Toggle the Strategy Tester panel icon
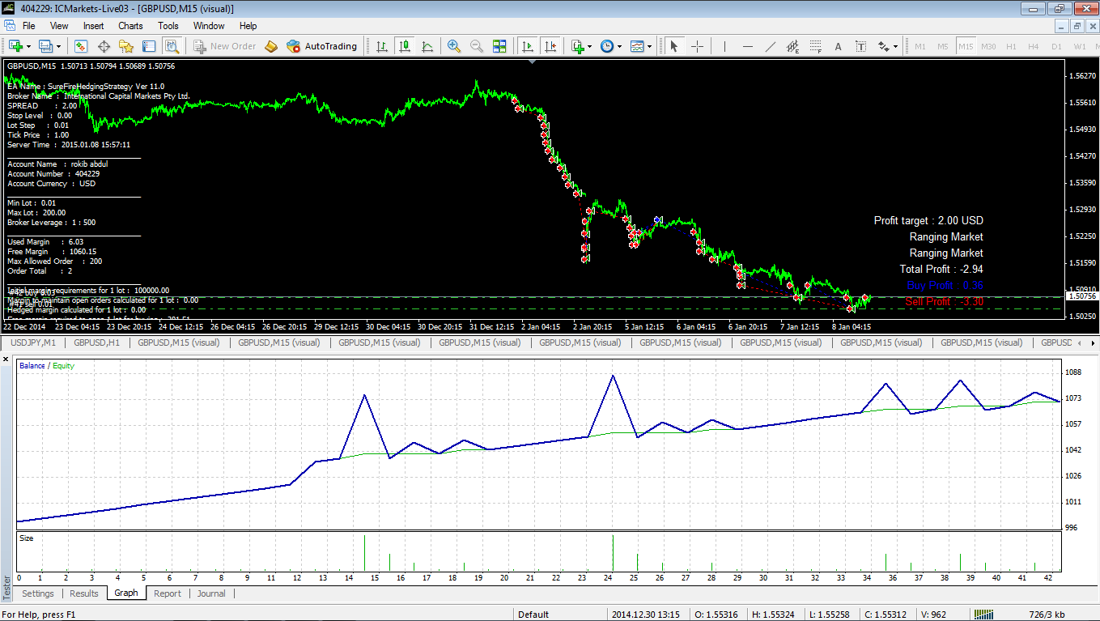Viewport: 1100px width, 621px height. [172, 46]
